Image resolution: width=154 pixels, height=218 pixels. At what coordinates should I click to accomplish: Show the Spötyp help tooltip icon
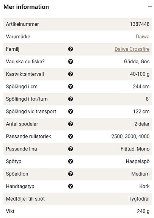pos(71,161)
